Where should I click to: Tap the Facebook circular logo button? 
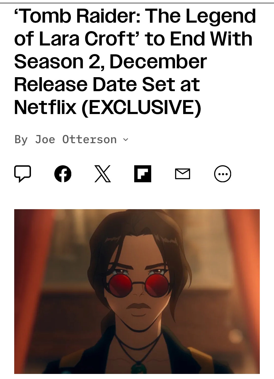pyautogui.click(x=63, y=174)
